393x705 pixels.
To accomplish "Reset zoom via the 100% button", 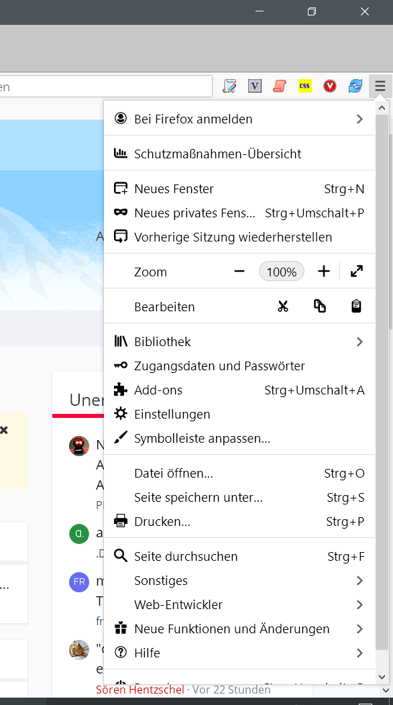I will click(x=282, y=272).
